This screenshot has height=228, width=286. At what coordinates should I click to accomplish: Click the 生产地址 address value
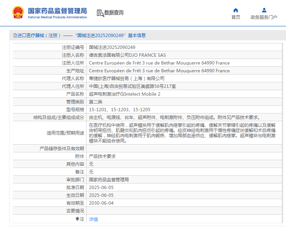(x=159, y=71)
